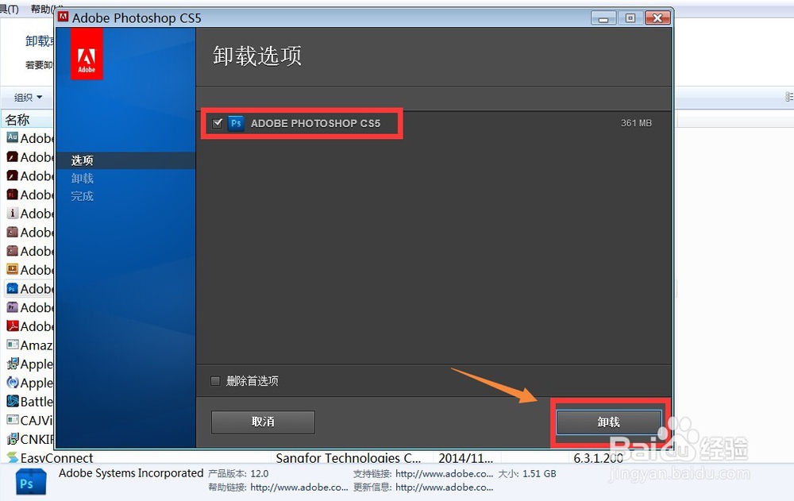
Task: Uncheck the ADOBE PHOTOSHOP CS5 checkbox
Action: (x=217, y=123)
